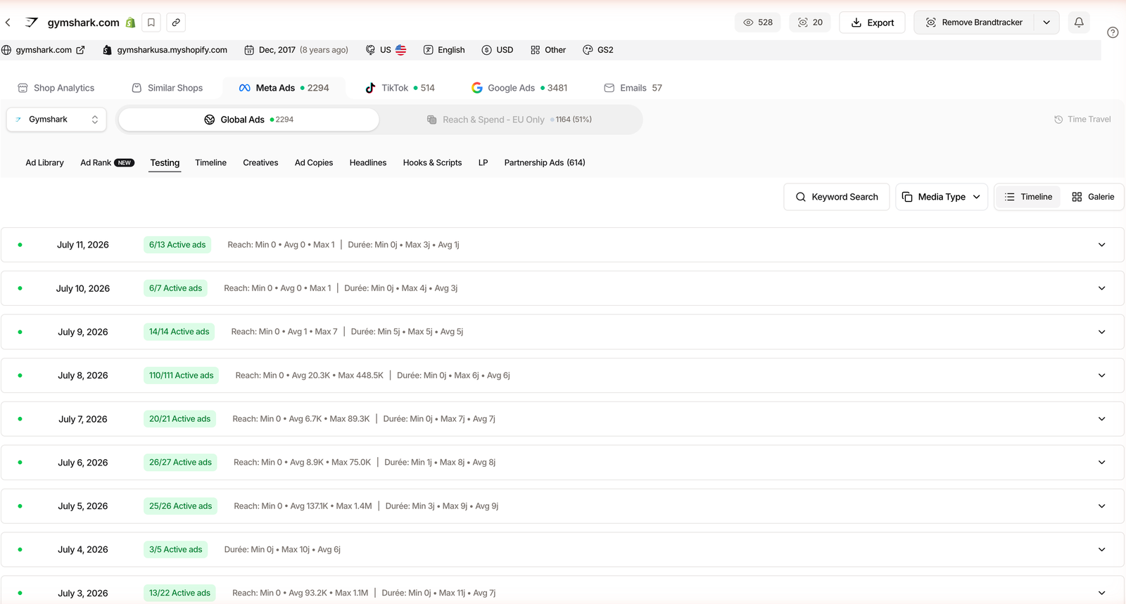Viewport: 1126px width, 604px height.
Task: Open the Gymshark brand selector
Action: click(56, 120)
